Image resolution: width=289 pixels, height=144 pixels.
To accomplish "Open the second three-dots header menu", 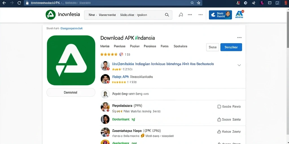I will click(x=201, y=15).
